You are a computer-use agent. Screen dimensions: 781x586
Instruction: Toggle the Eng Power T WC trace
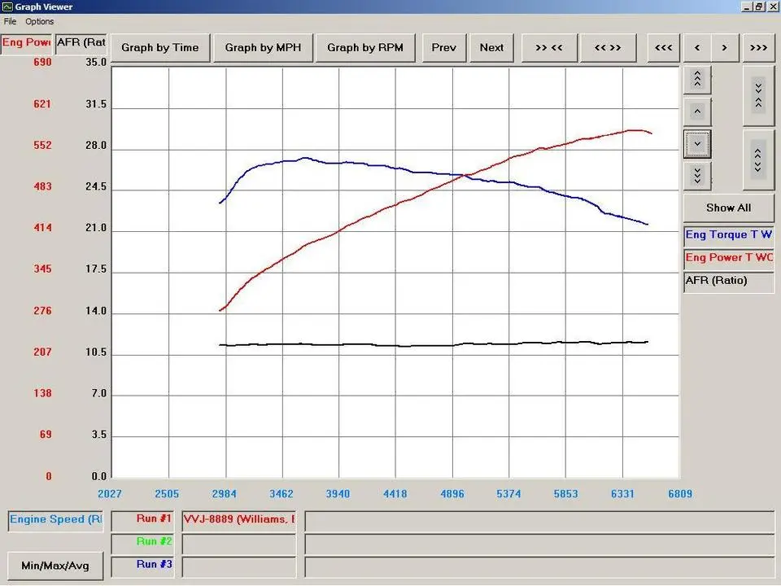click(x=729, y=258)
